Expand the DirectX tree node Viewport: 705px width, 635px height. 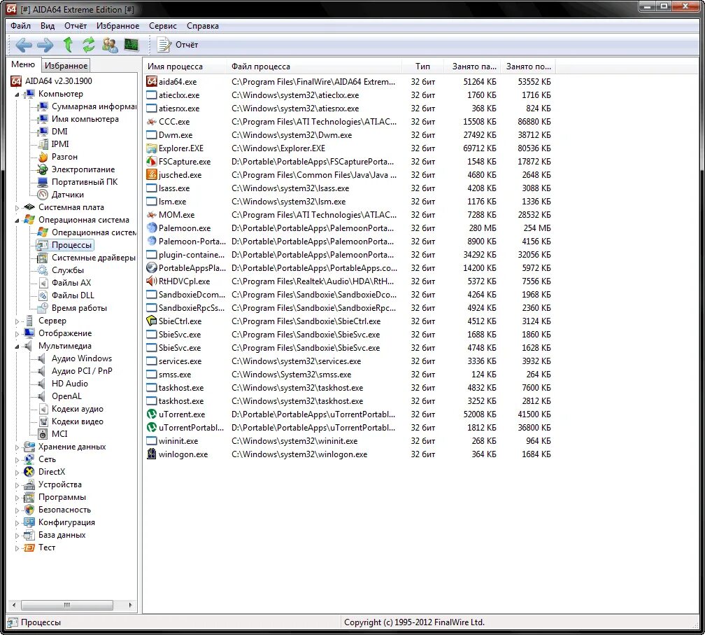tap(17, 472)
